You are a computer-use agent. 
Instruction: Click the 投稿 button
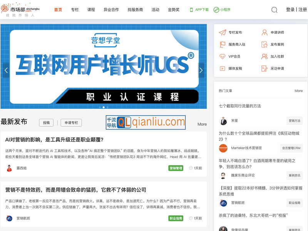click(x=46, y=123)
